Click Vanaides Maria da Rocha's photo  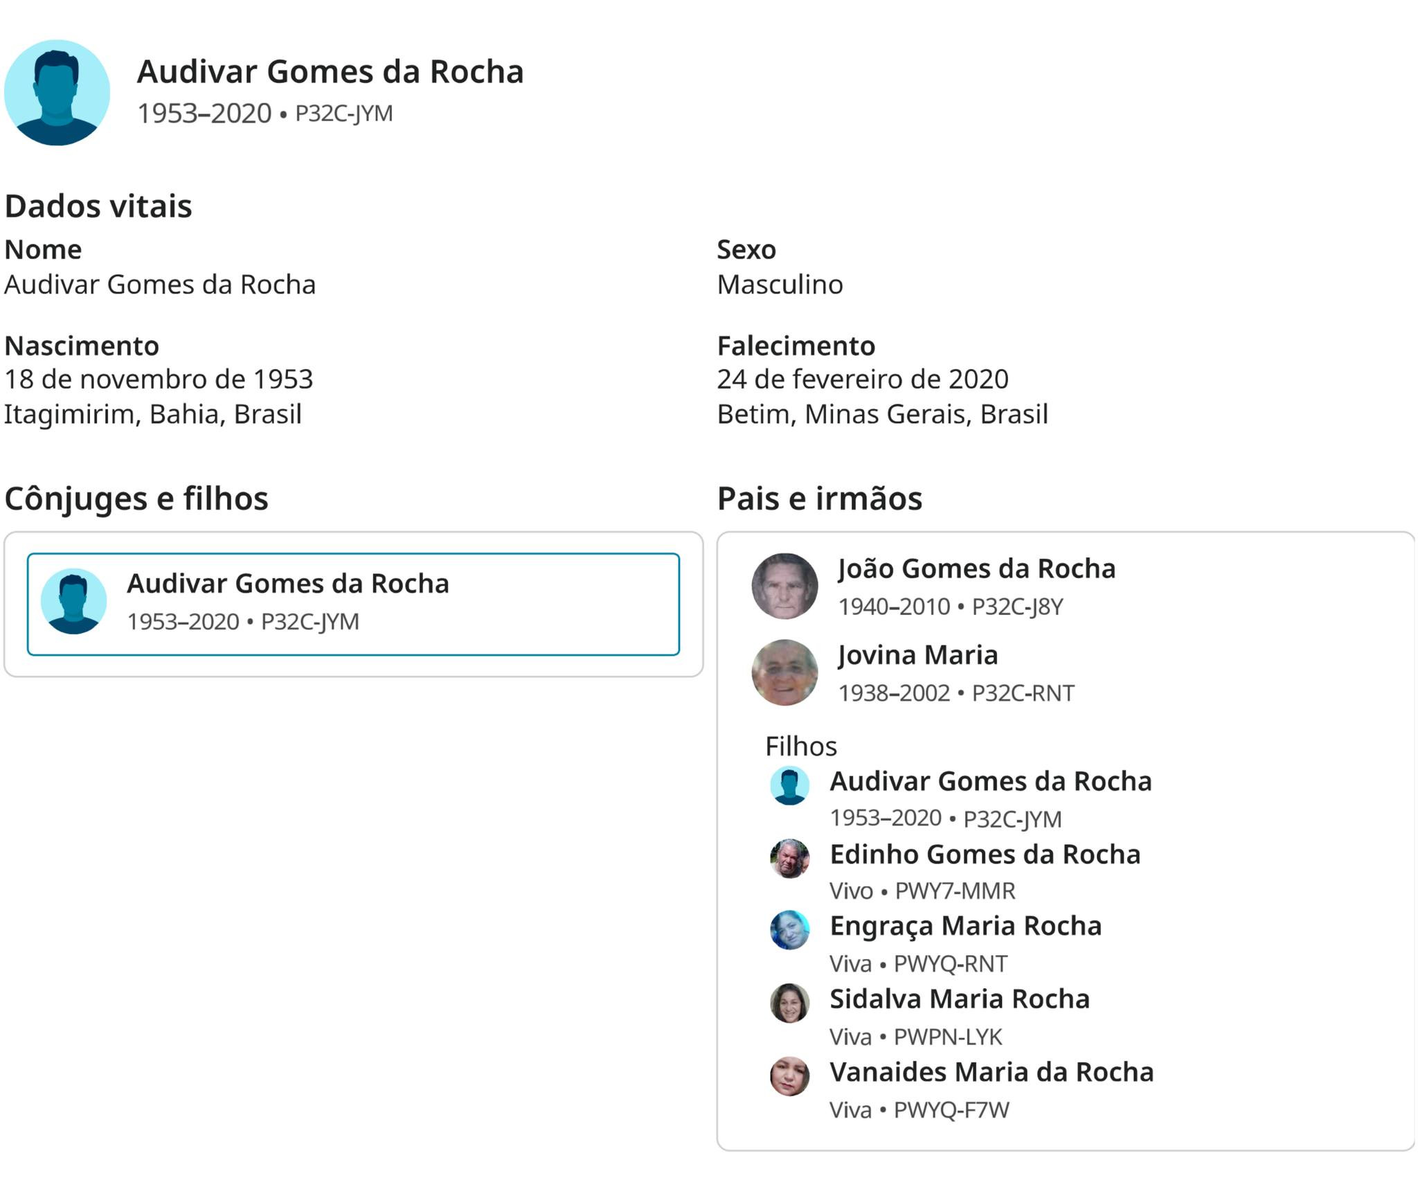(789, 1076)
